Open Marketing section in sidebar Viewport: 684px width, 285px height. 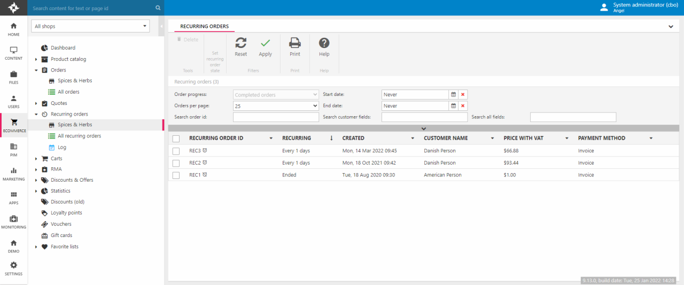tap(13, 174)
